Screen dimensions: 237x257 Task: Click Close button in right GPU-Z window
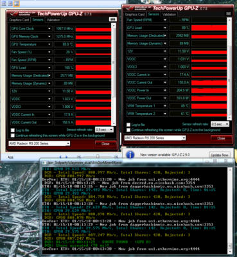(x=221, y=138)
